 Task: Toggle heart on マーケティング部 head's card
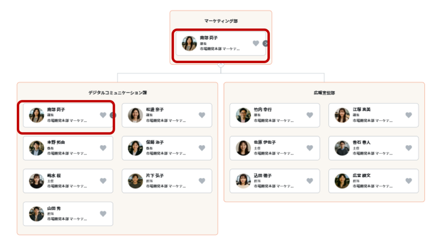[256, 43]
